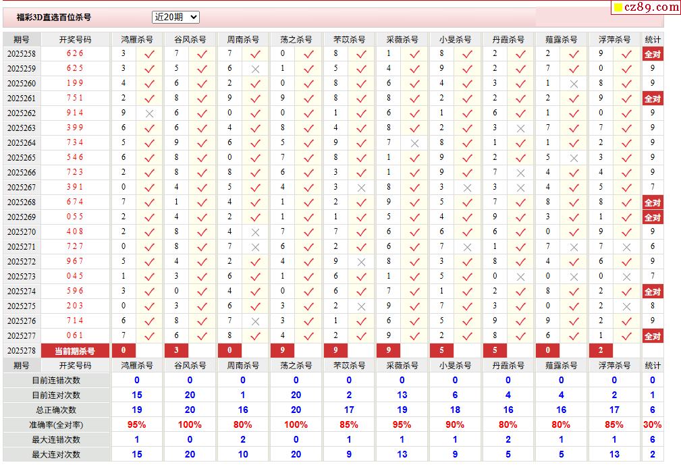Click the check mark for 谷风杀号 in row 2025258
Viewport: 681px width, 471px height.
point(202,54)
